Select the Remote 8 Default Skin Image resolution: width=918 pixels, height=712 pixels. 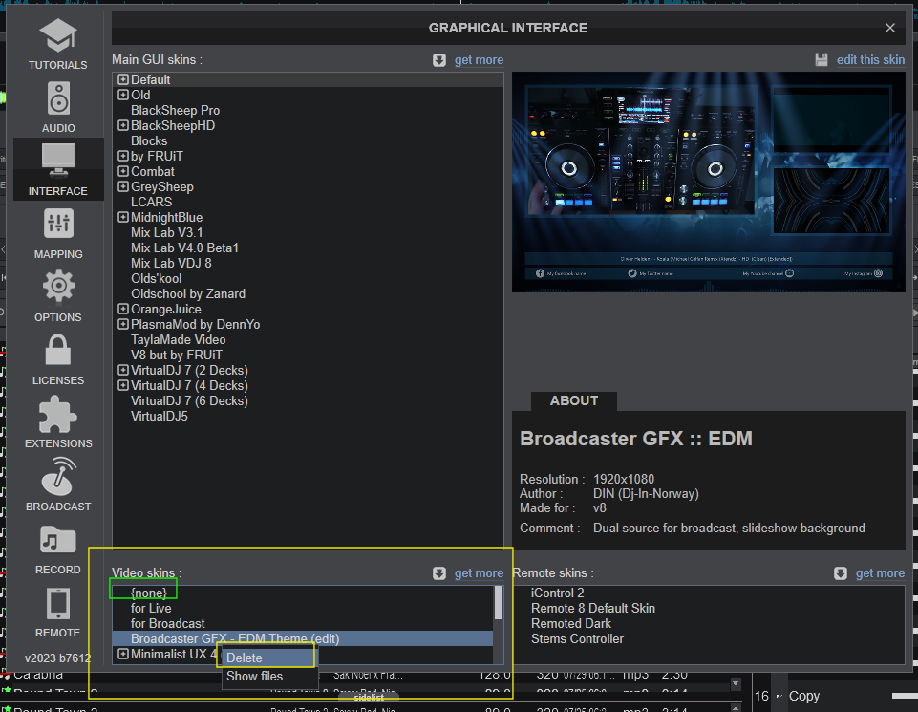(592, 609)
